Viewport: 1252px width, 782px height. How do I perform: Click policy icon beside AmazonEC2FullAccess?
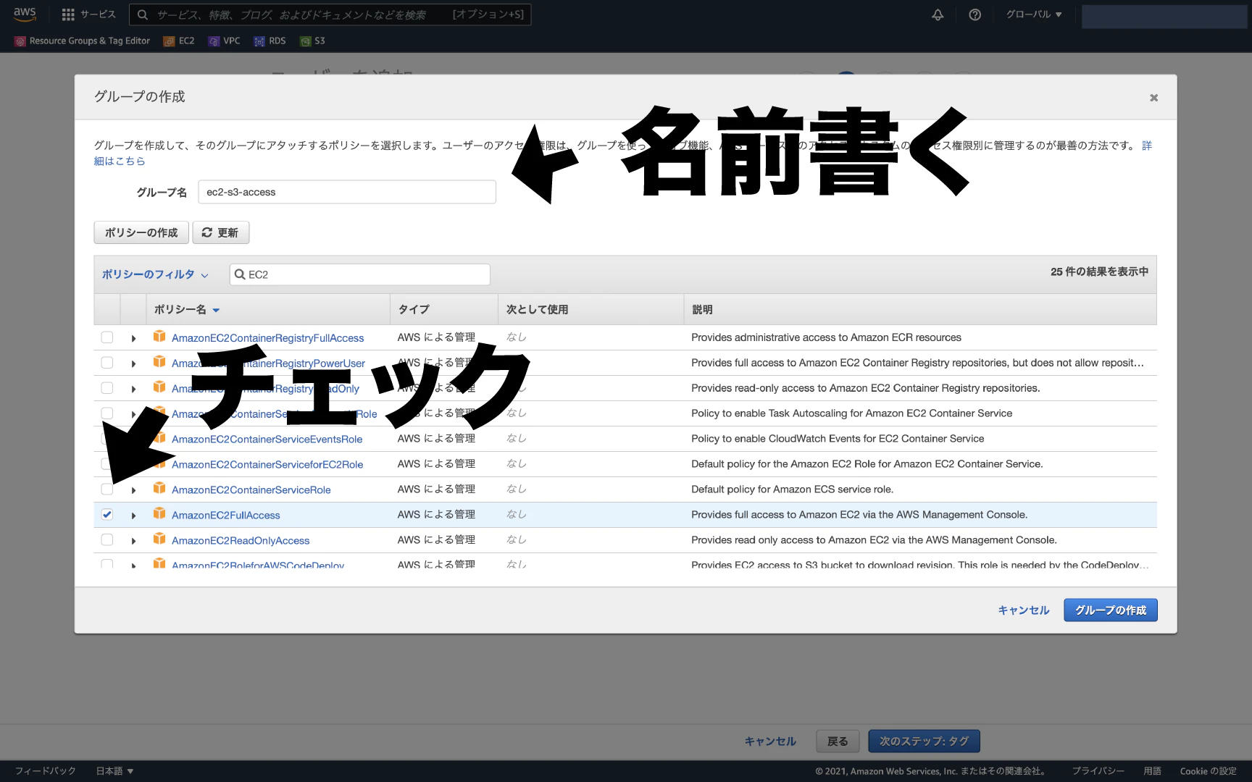tap(159, 514)
